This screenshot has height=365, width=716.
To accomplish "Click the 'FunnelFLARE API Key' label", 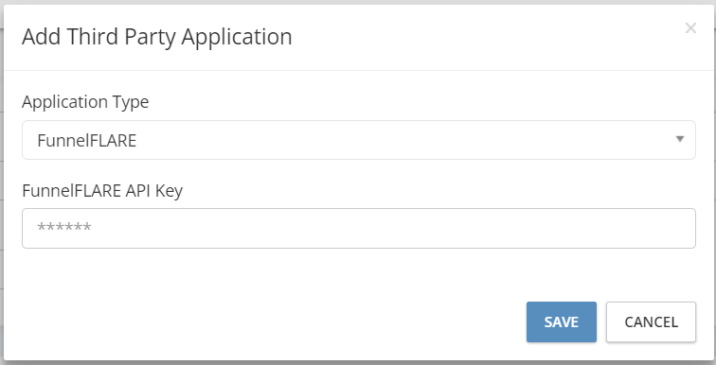I will click(102, 190).
